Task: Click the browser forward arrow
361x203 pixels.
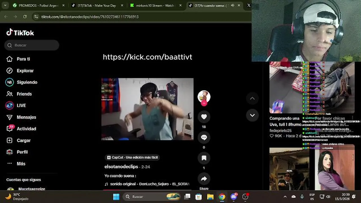Action: click(15, 17)
